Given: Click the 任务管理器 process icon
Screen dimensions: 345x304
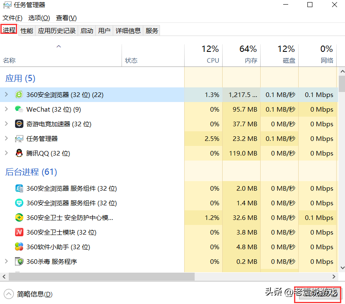Looking at the screenshot, I should tap(19, 139).
